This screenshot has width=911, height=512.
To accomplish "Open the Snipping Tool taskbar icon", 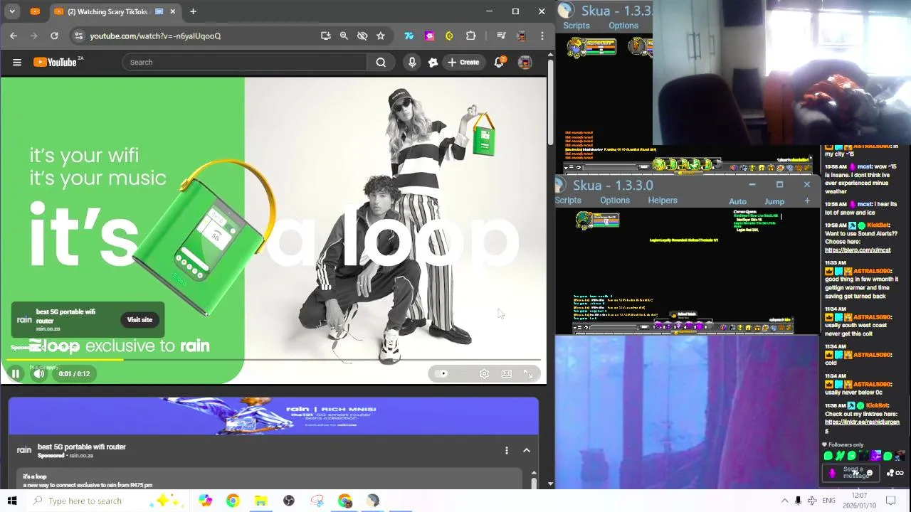I will point(317,501).
